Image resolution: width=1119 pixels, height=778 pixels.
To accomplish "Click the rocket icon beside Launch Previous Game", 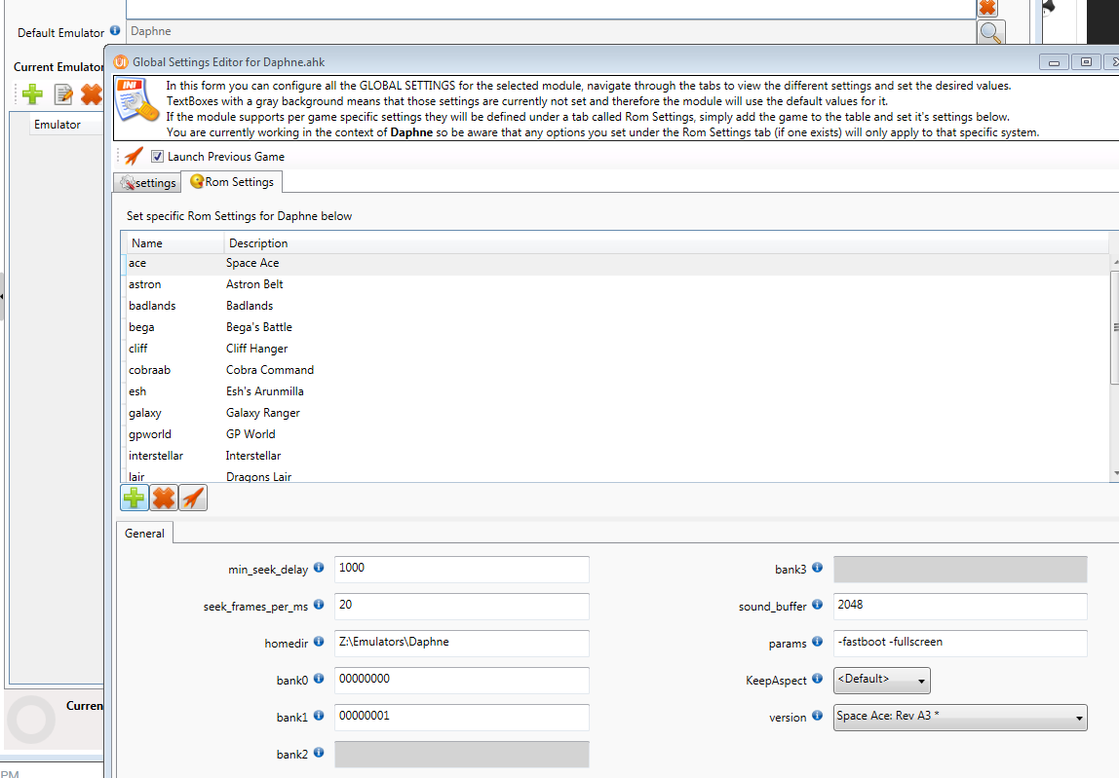I will (134, 156).
